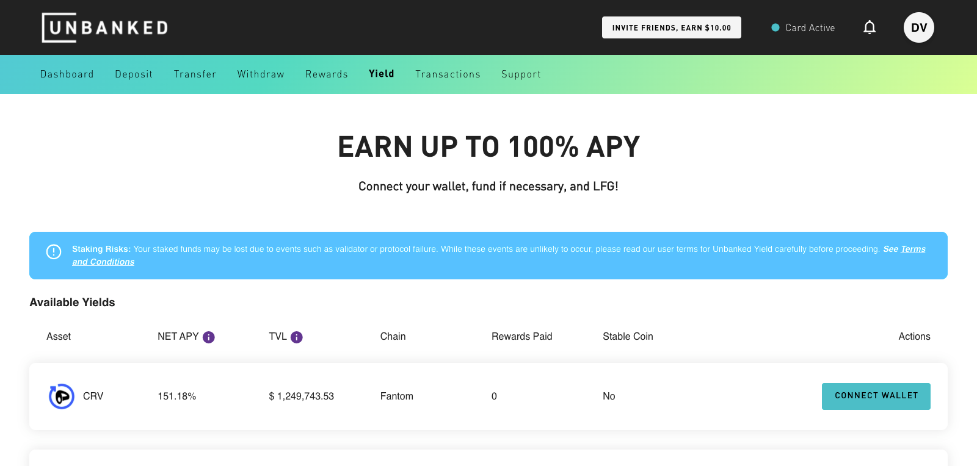Click the Card Active status dot
The width and height of the screenshot is (977, 466).
point(775,27)
